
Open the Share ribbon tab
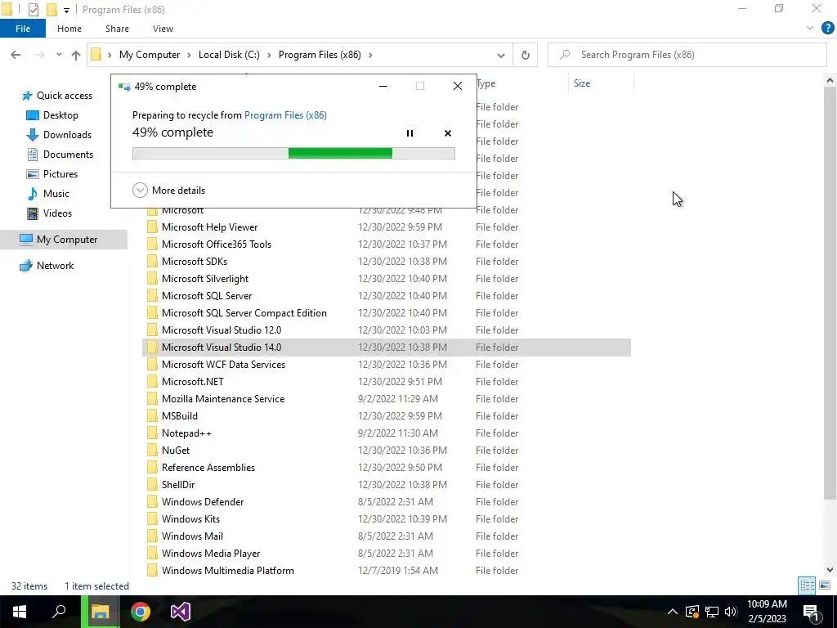click(117, 29)
